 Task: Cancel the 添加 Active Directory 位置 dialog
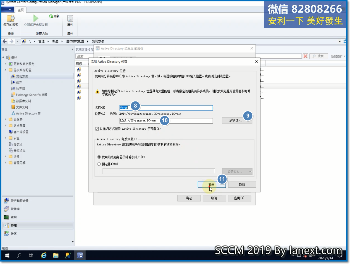click(242, 185)
